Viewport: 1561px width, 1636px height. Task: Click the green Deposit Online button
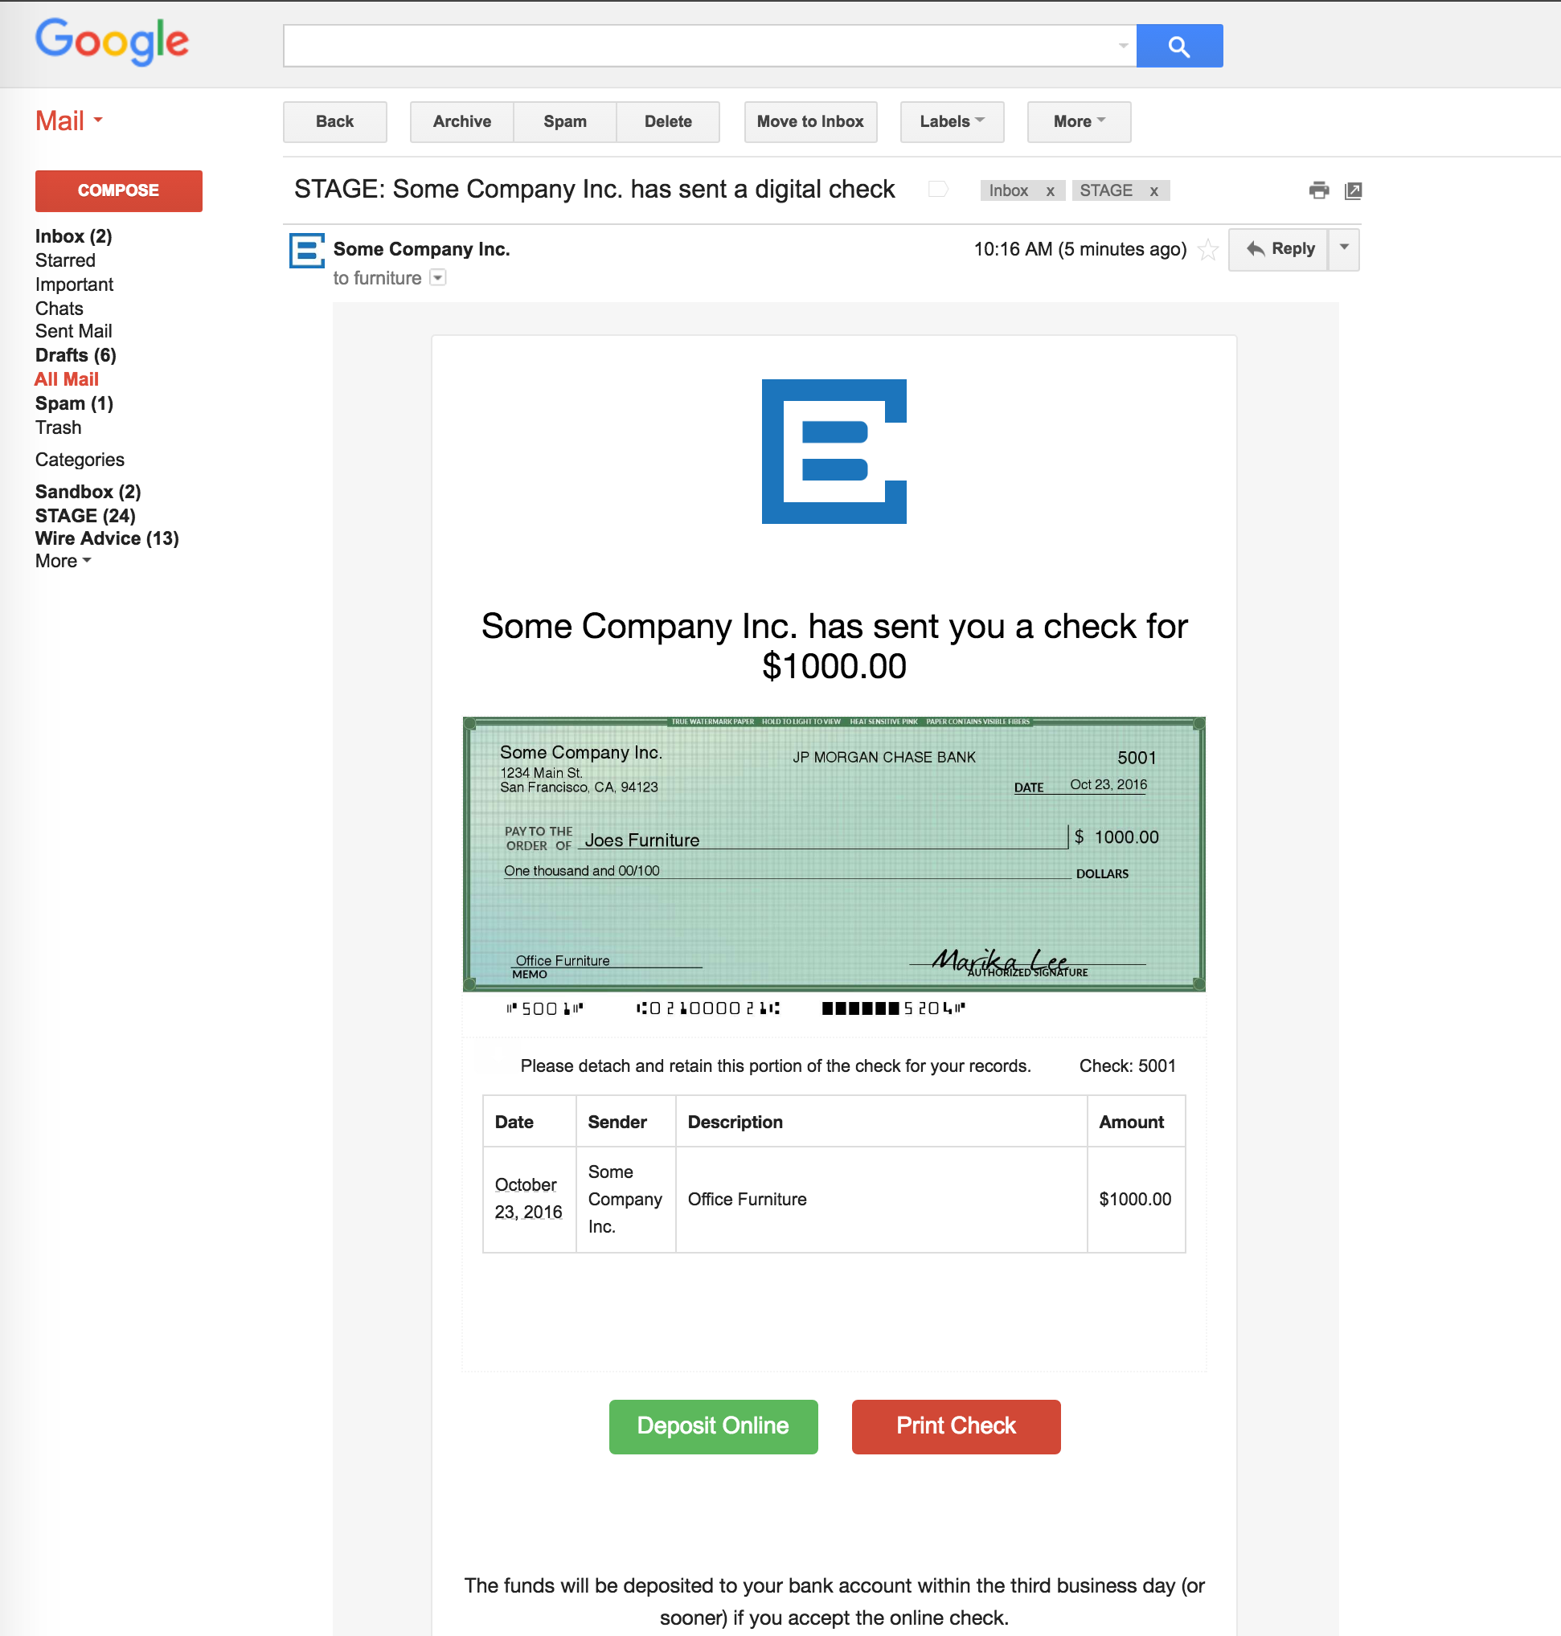coord(712,1425)
